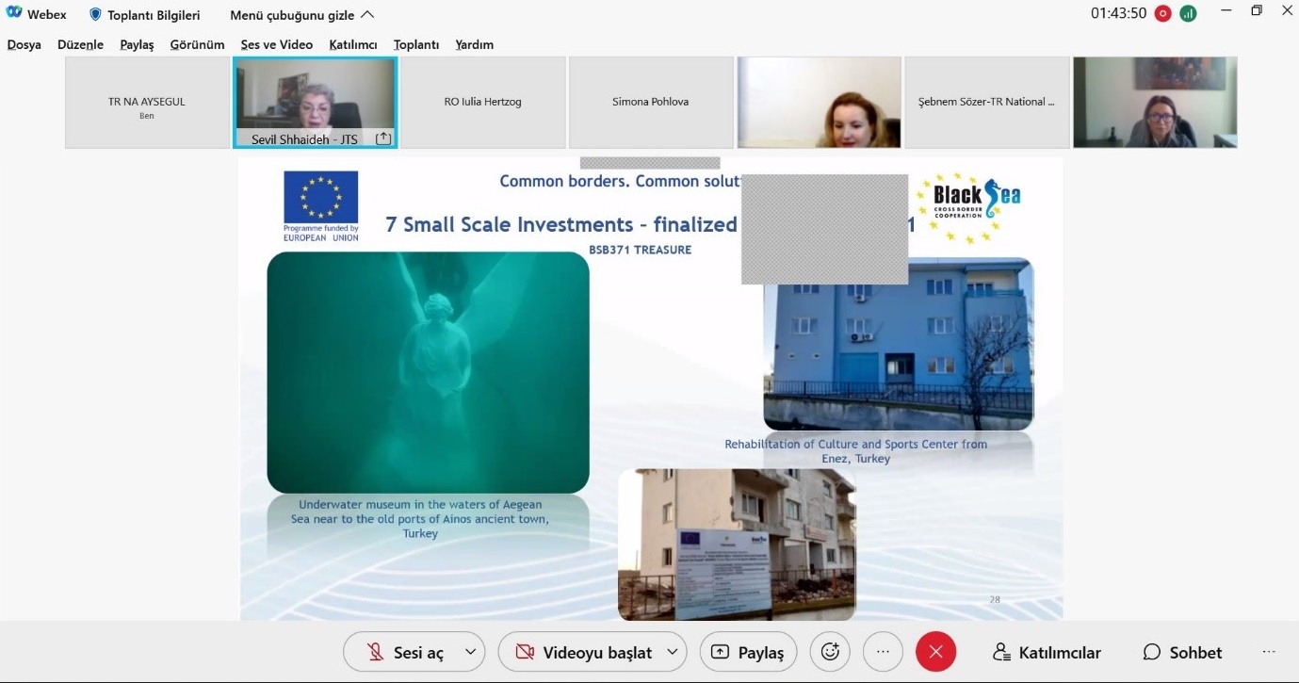Click share icon on Sevil Shhaideh tile

382,138
